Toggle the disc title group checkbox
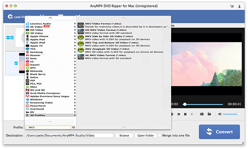Viewport: 248px width, 149px height. tap(12, 38)
